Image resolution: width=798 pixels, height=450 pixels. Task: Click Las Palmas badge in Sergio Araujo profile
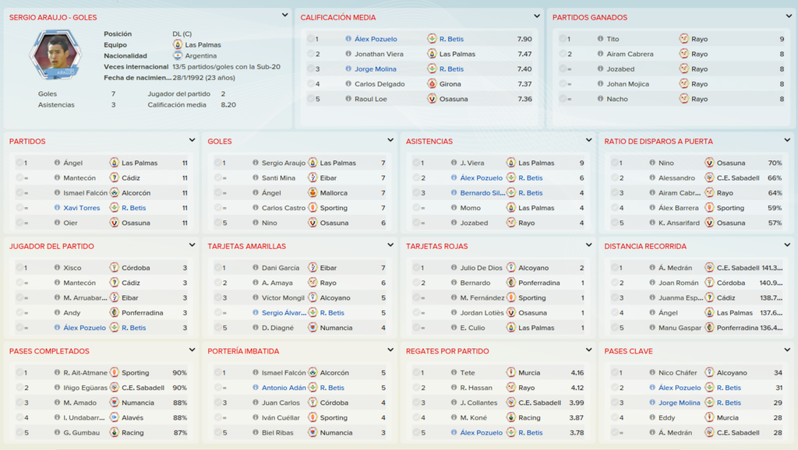177,44
